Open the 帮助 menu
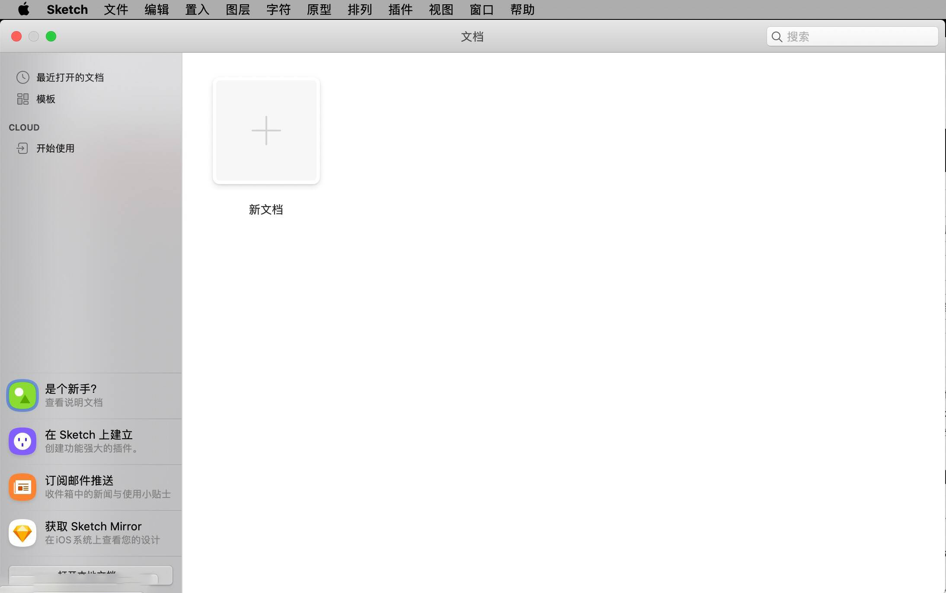946x593 pixels. [522, 9]
